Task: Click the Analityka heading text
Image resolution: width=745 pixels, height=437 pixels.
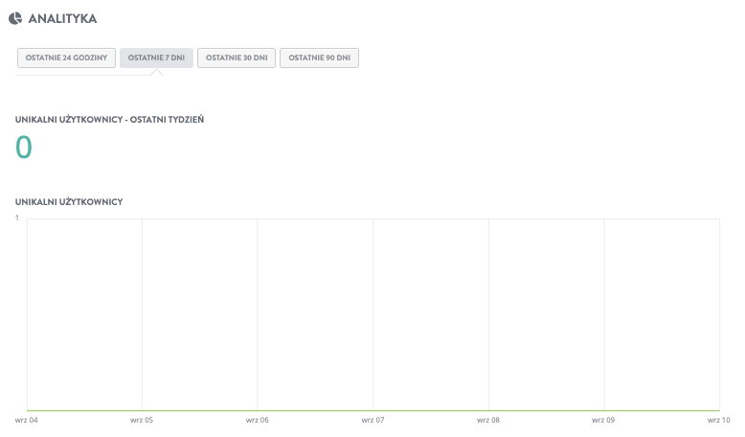Action: tap(62, 18)
